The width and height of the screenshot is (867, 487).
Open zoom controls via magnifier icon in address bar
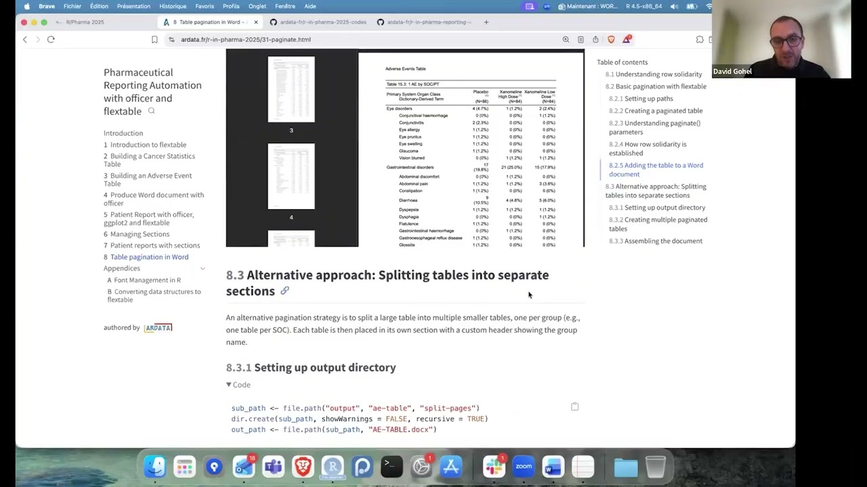tap(566, 39)
